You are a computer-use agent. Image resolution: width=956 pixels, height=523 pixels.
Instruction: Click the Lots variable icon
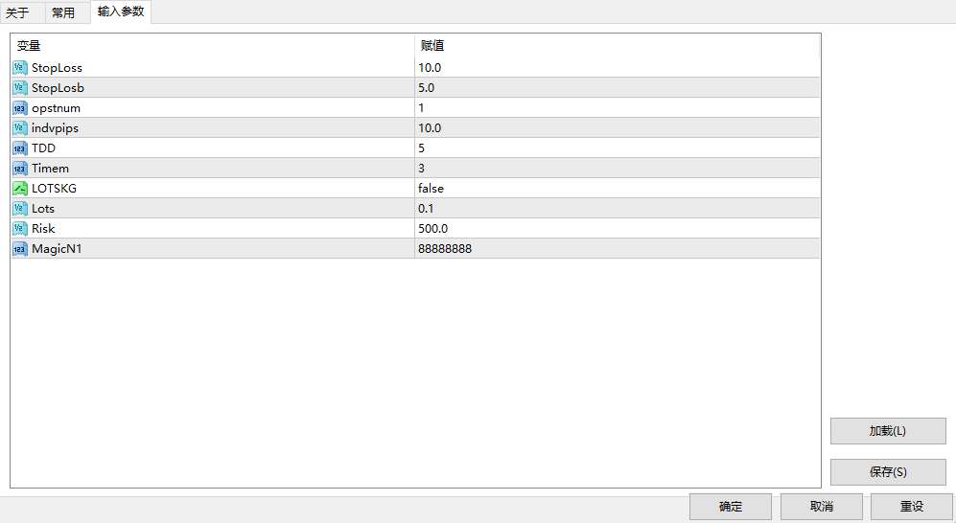20,209
